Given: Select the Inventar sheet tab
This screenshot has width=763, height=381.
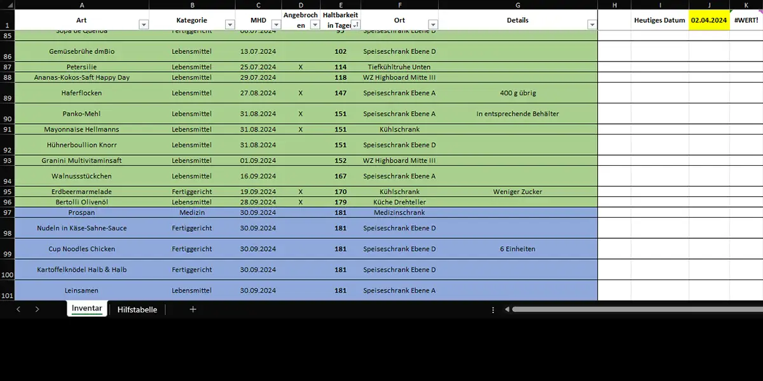Looking at the screenshot, I should [86, 309].
